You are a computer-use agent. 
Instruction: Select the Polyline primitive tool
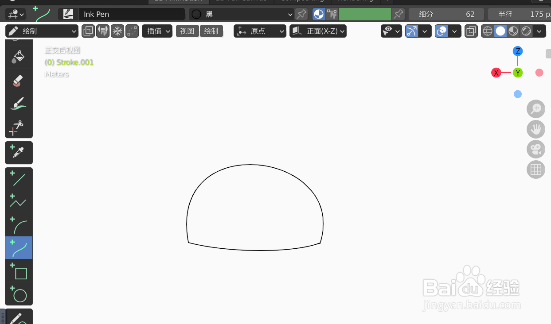19,202
